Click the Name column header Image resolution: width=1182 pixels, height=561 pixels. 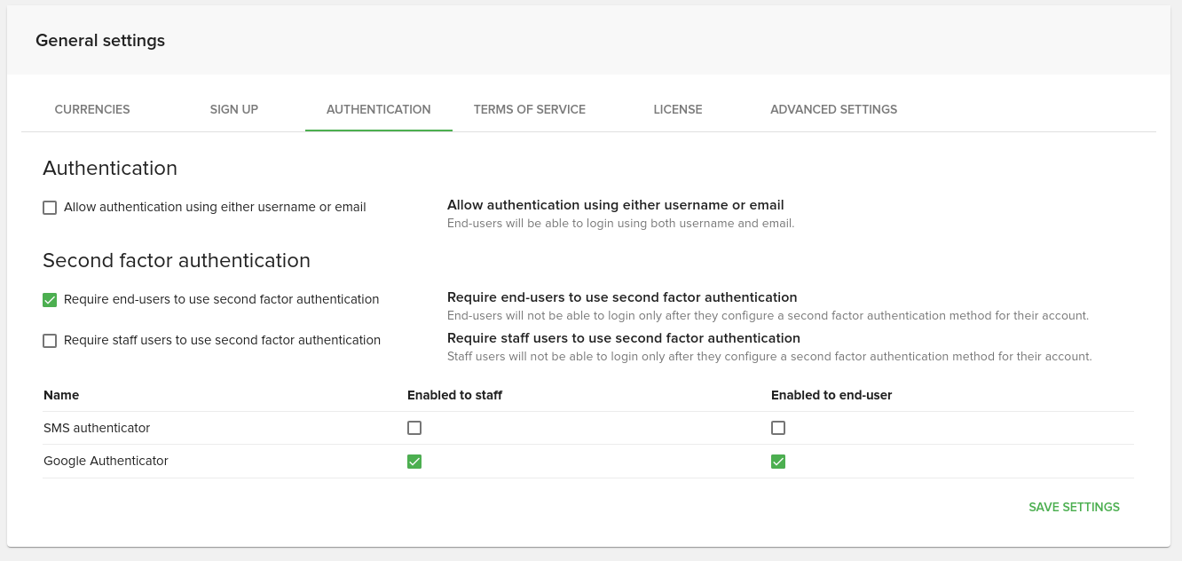tap(61, 395)
